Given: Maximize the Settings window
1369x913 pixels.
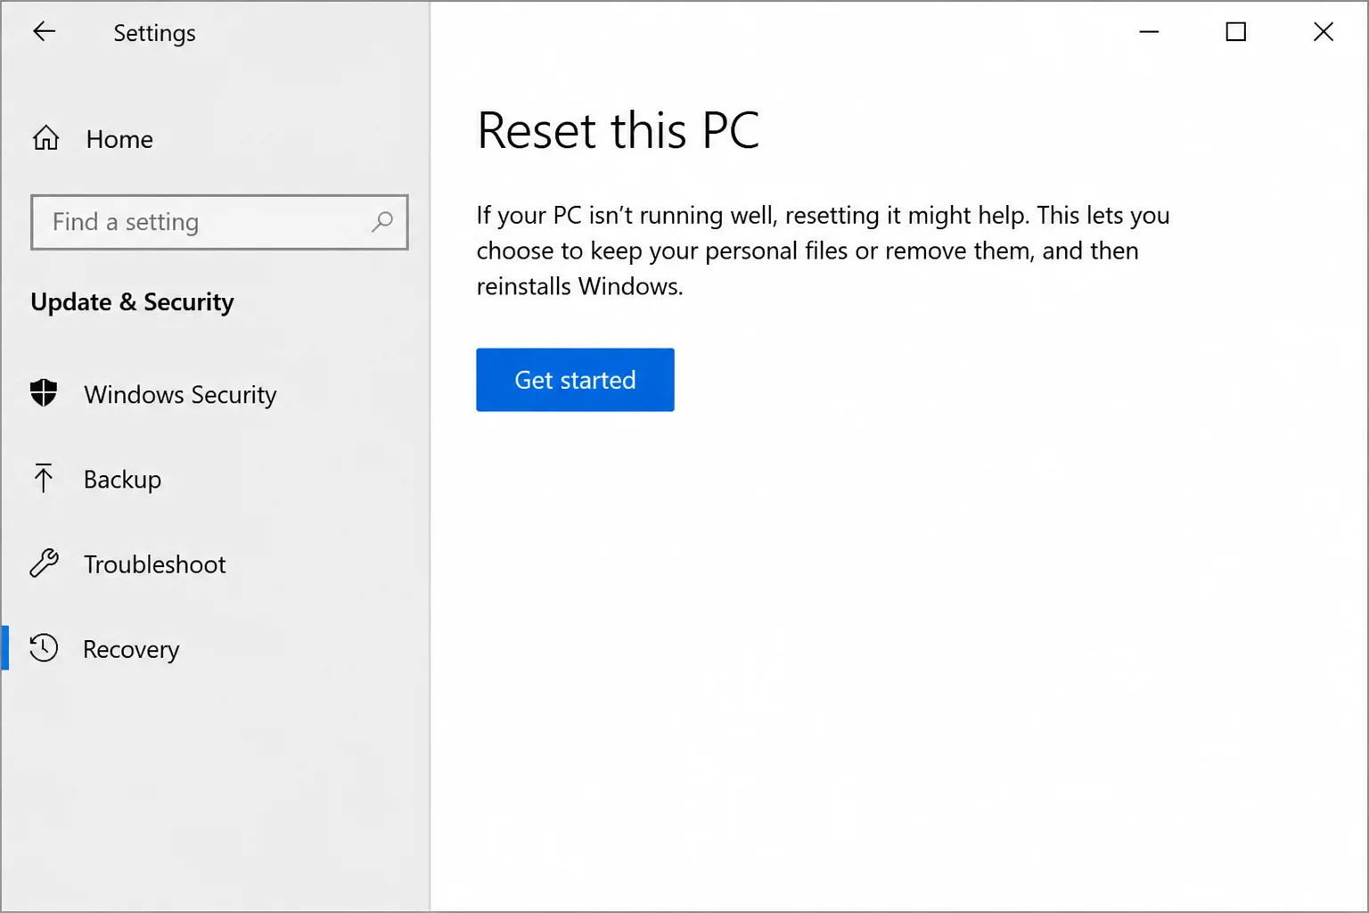Looking at the screenshot, I should [1236, 32].
